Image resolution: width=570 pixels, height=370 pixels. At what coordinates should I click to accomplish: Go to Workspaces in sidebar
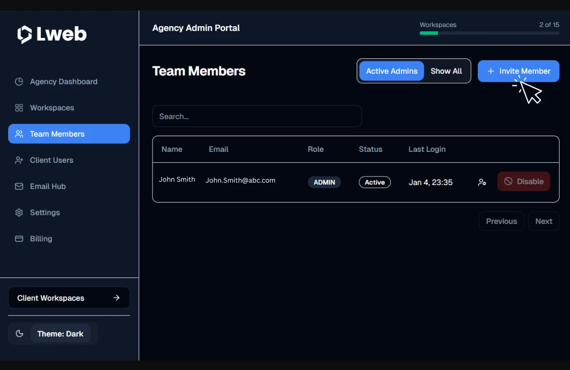pyautogui.click(x=69, y=108)
